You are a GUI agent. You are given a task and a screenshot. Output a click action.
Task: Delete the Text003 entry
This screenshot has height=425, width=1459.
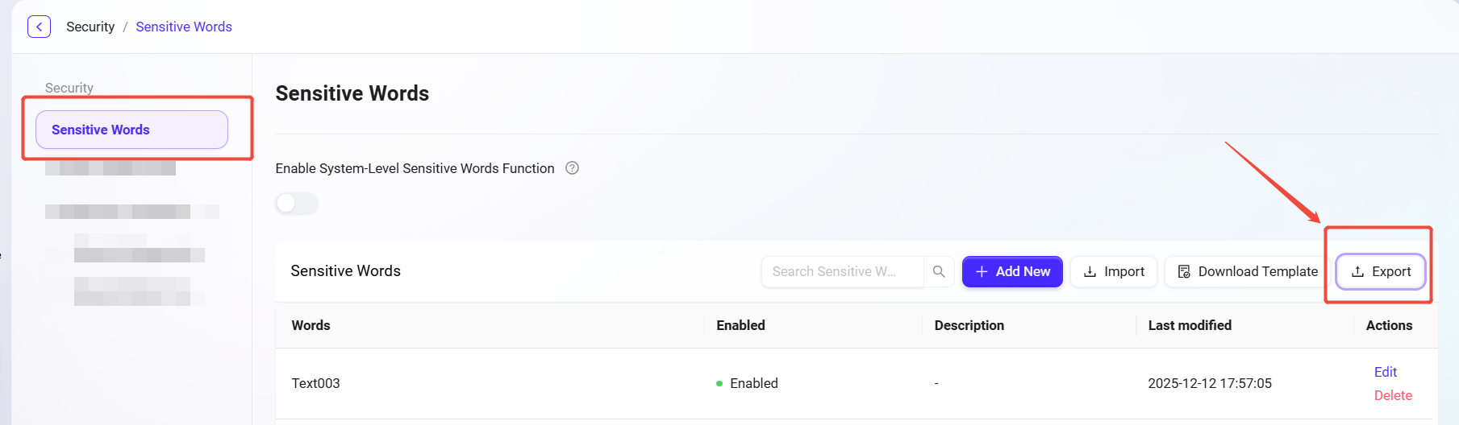point(1392,395)
